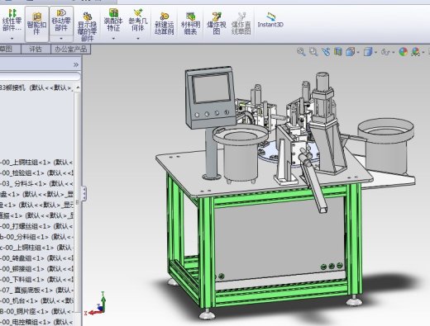The height and width of the screenshot is (326, 430).
Task: Expand Assembly Features dropdown arrow
Action: [113, 39]
